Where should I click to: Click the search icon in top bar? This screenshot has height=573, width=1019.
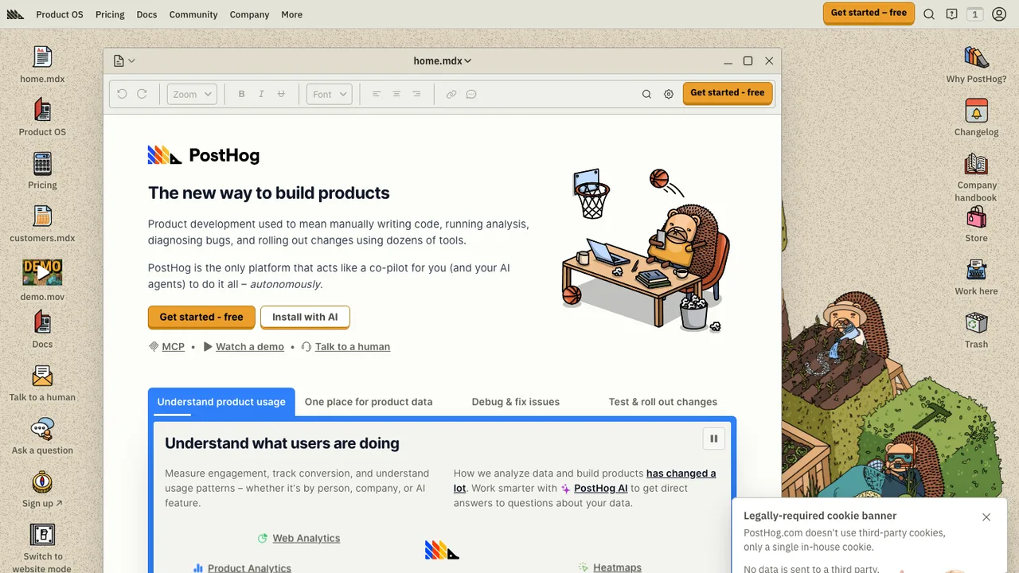click(x=929, y=14)
